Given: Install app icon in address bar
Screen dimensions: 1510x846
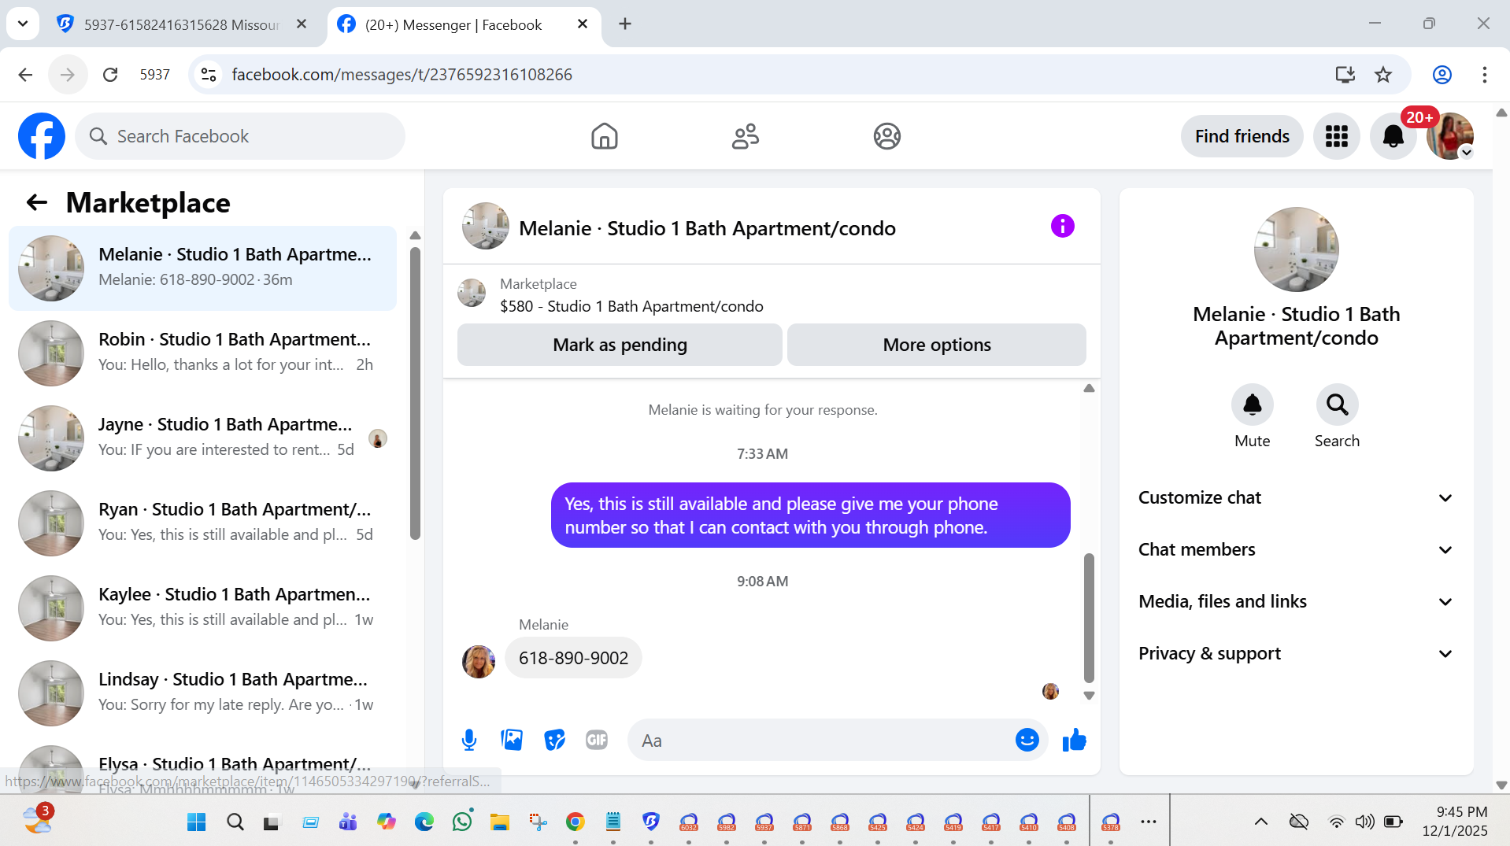Looking at the screenshot, I should point(1345,75).
